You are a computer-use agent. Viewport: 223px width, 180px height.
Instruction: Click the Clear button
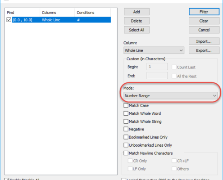tap(204, 21)
